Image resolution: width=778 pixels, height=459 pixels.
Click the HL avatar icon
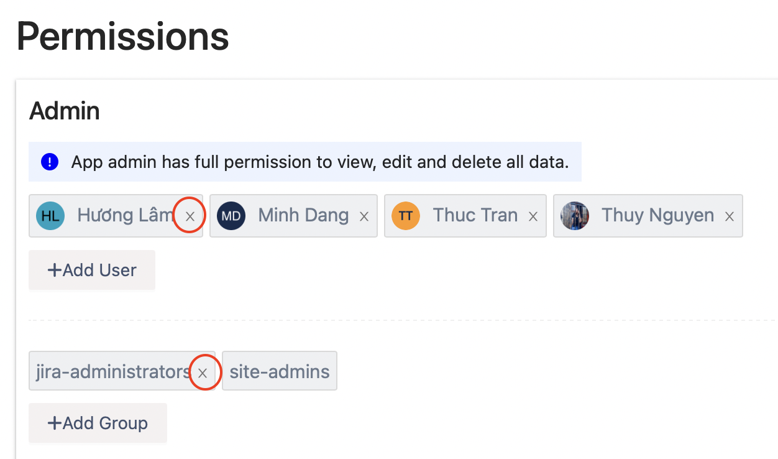(x=50, y=216)
